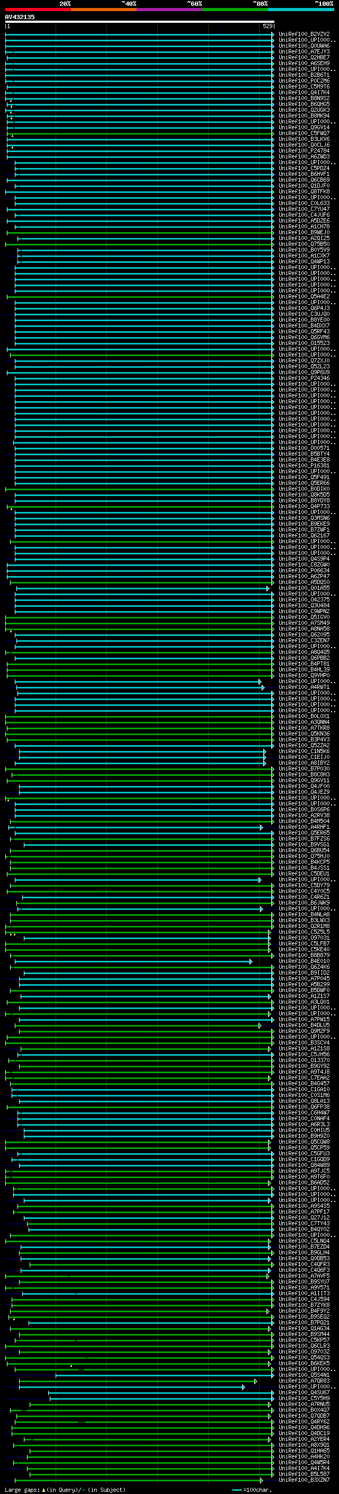Select the UniRef100_Q5S4N1 label
Viewport: 339px width, 1494px height.
click(x=304, y=1375)
